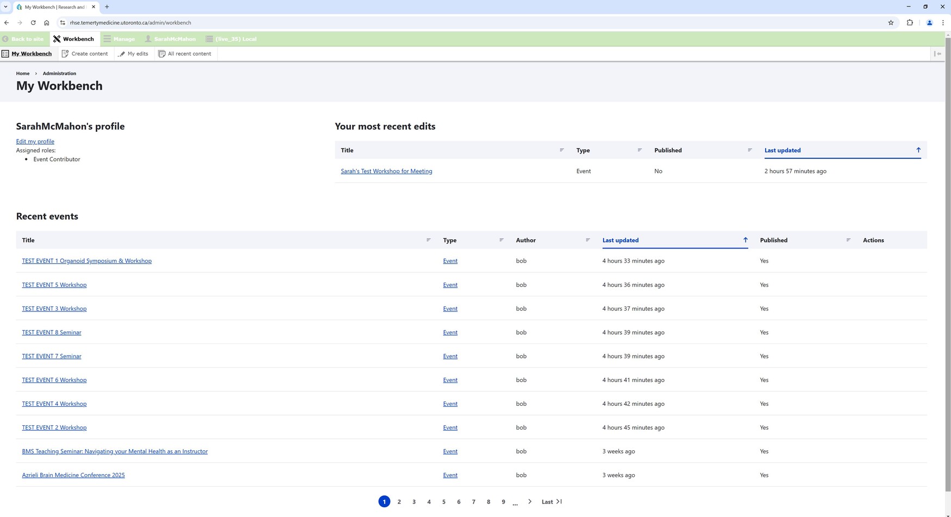Open TEST EVENT 2 Workshop

[54, 427]
